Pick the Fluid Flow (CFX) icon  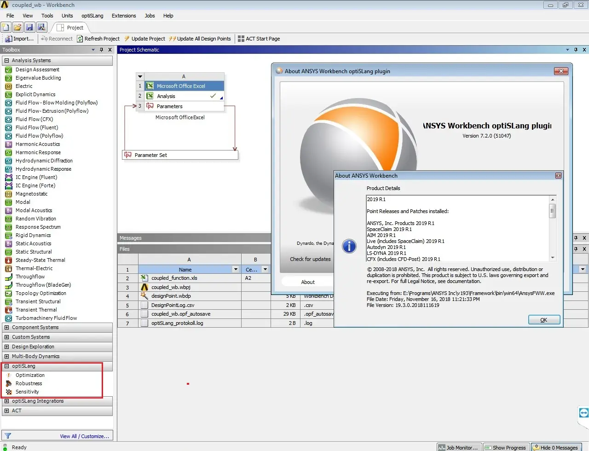click(x=8, y=119)
